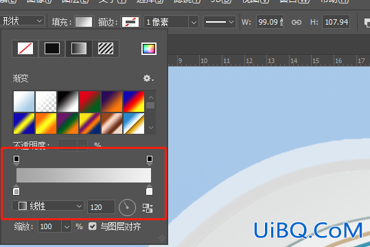Click the link width and height icon

[x=297, y=23]
